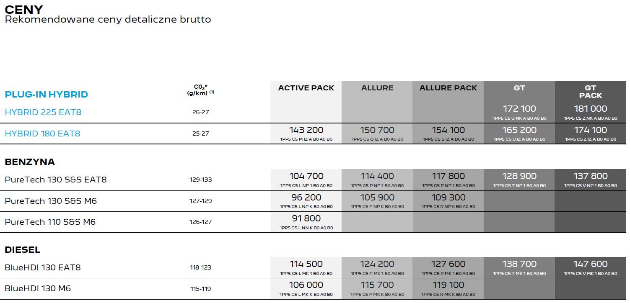
Task: Select the GT PACK column header
Action: (x=591, y=92)
